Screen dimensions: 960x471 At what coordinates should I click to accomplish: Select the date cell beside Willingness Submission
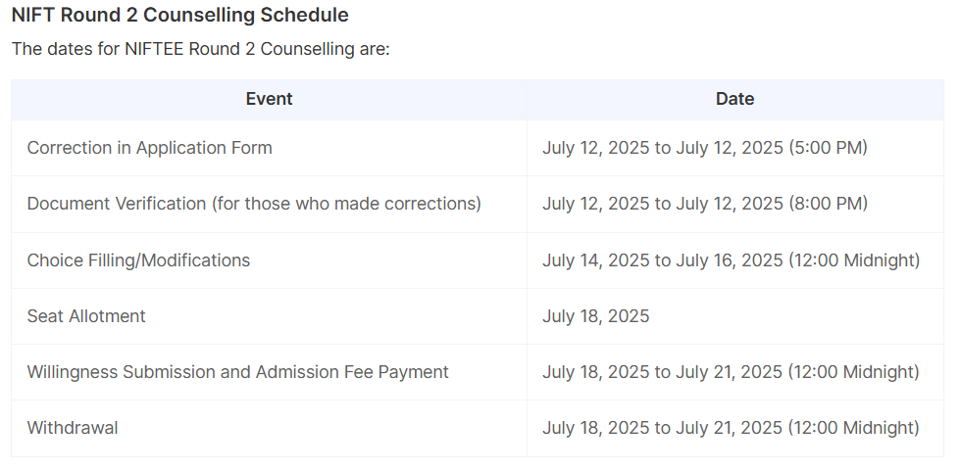(734, 372)
